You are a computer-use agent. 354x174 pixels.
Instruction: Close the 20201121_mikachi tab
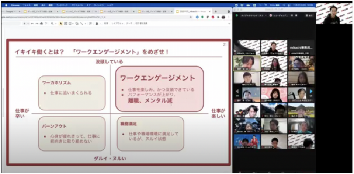click(x=210, y=11)
